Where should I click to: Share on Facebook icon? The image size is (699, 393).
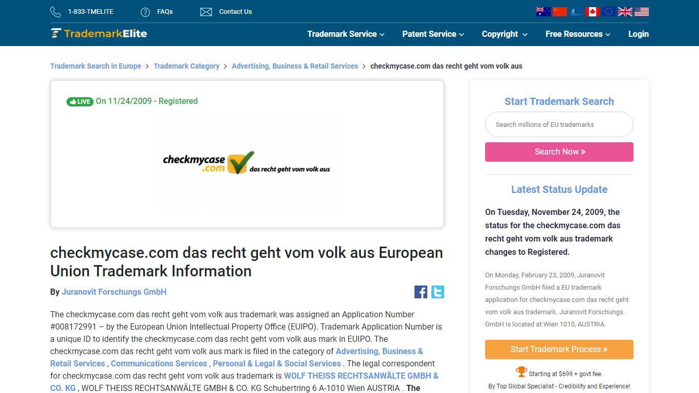421,292
